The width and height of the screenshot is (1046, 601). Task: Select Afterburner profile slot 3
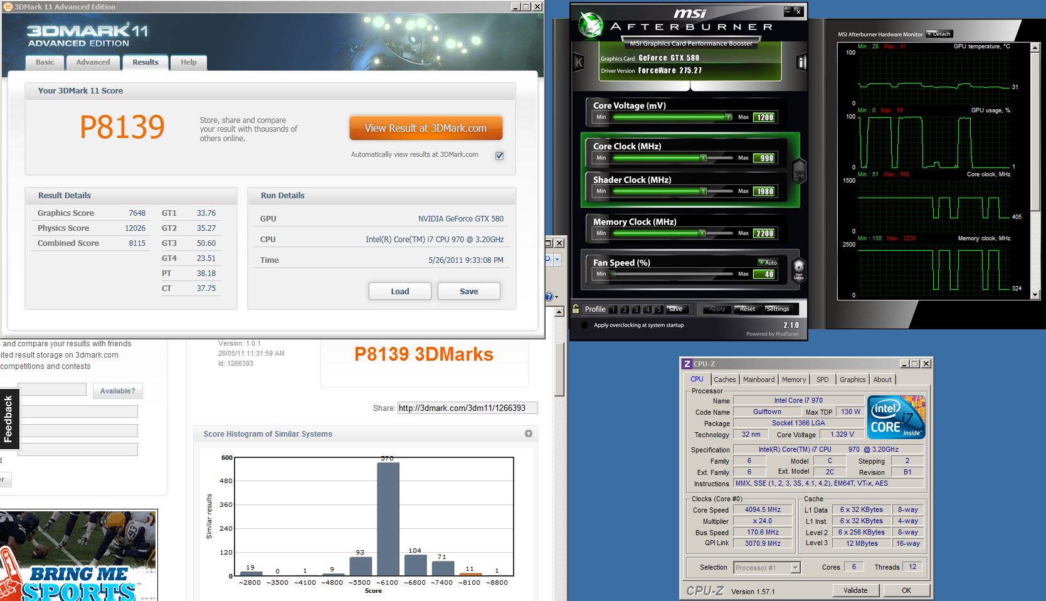click(x=636, y=309)
